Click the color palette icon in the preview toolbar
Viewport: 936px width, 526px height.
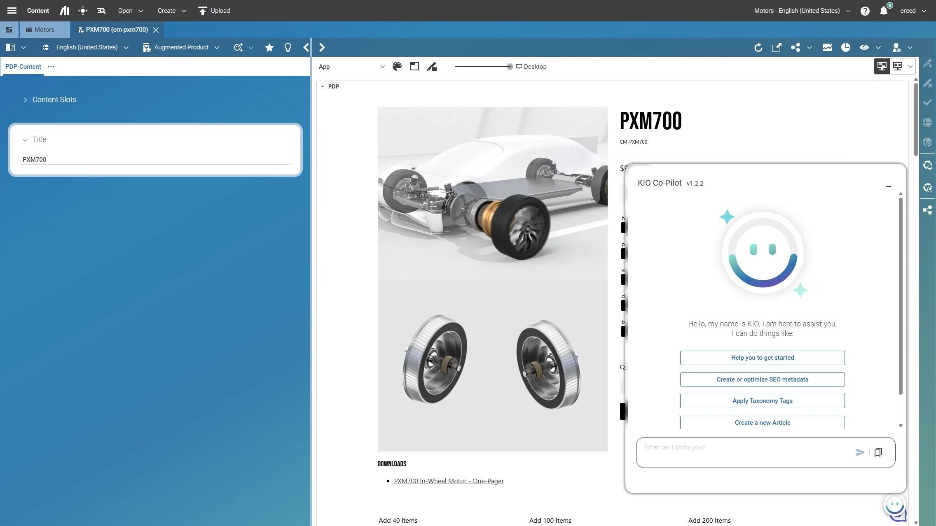pyautogui.click(x=397, y=66)
